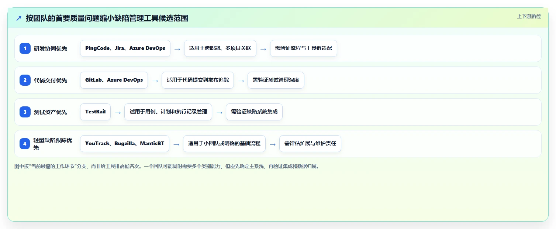
Task: Click the 适用于用例、计划和执行记录管理 box
Action: 168,112
